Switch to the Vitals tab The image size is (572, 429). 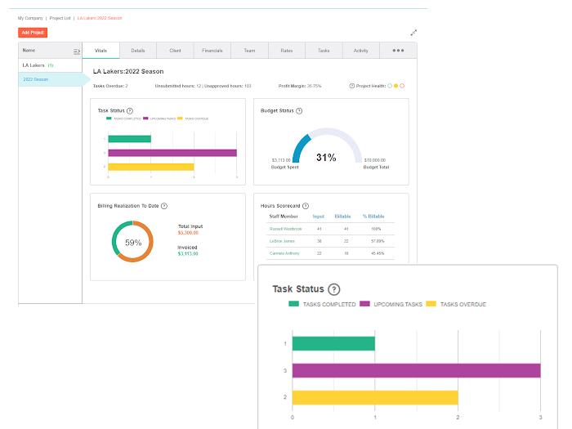(x=101, y=51)
